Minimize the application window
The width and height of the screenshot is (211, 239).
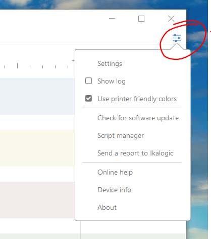pyautogui.click(x=112, y=19)
